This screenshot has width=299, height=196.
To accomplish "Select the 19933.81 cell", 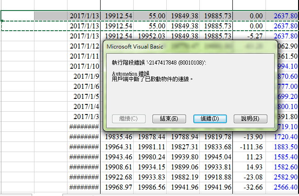I will click(x=216, y=167).
